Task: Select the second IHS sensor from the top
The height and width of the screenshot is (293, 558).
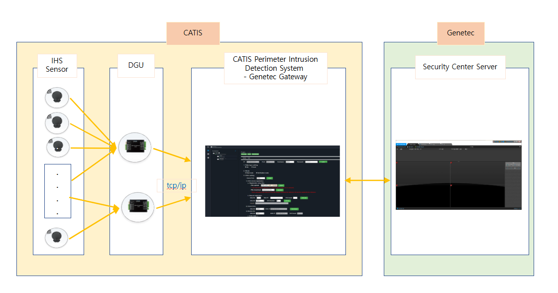Action: coord(57,123)
